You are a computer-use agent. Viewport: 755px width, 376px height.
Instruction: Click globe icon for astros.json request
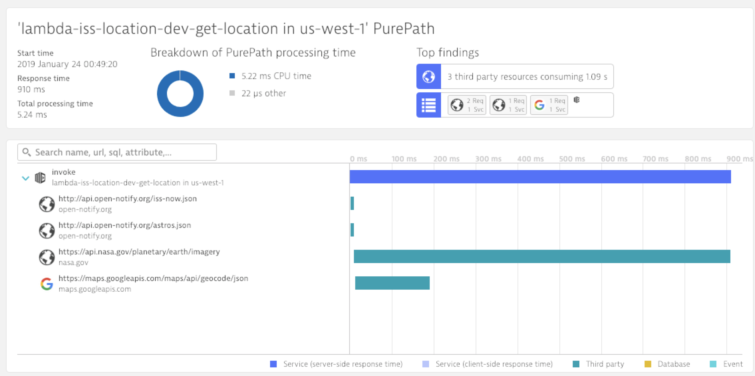[x=47, y=231]
